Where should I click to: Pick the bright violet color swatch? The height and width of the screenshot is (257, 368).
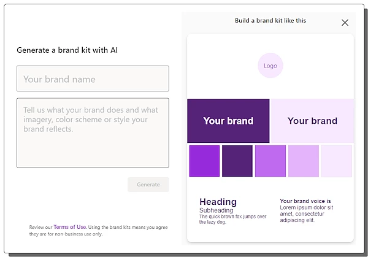(x=204, y=161)
